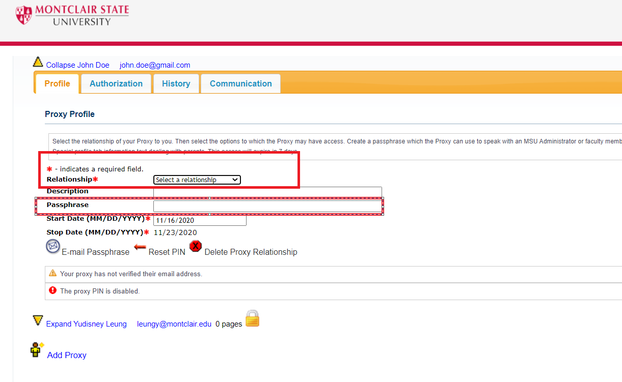Click the Delete Proxy Relationship X icon

click(196, 246)
